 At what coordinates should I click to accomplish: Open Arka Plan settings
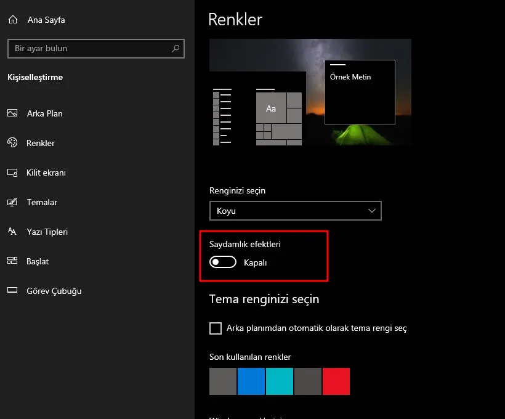click(x=45, y=113)
